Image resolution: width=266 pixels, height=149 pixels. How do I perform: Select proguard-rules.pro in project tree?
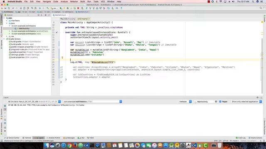pos(29,50)
